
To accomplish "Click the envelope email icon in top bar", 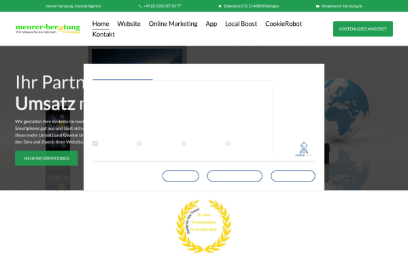I will [318, 6].
